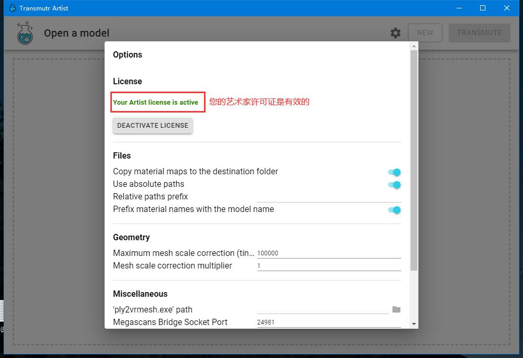The image size is (523, 358).
Task: Click the 'Files' section heading
Action: pyautogui.click(x=122, y=156)
